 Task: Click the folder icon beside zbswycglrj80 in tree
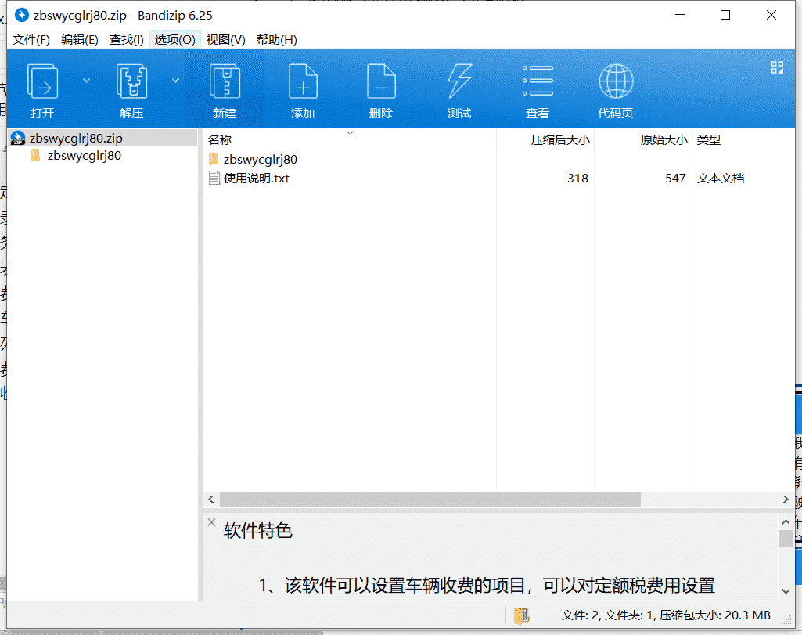pyautogui.click(x=35, y=156)
